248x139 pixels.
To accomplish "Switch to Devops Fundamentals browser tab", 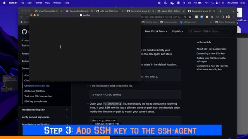I will click(x=79, y=11).
